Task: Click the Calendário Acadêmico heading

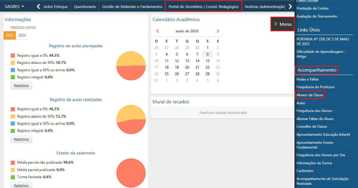Action: click(x=176, y=20)
